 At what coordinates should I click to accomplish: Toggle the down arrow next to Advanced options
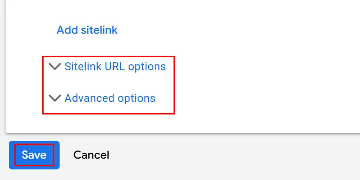(x=55, y=98)
